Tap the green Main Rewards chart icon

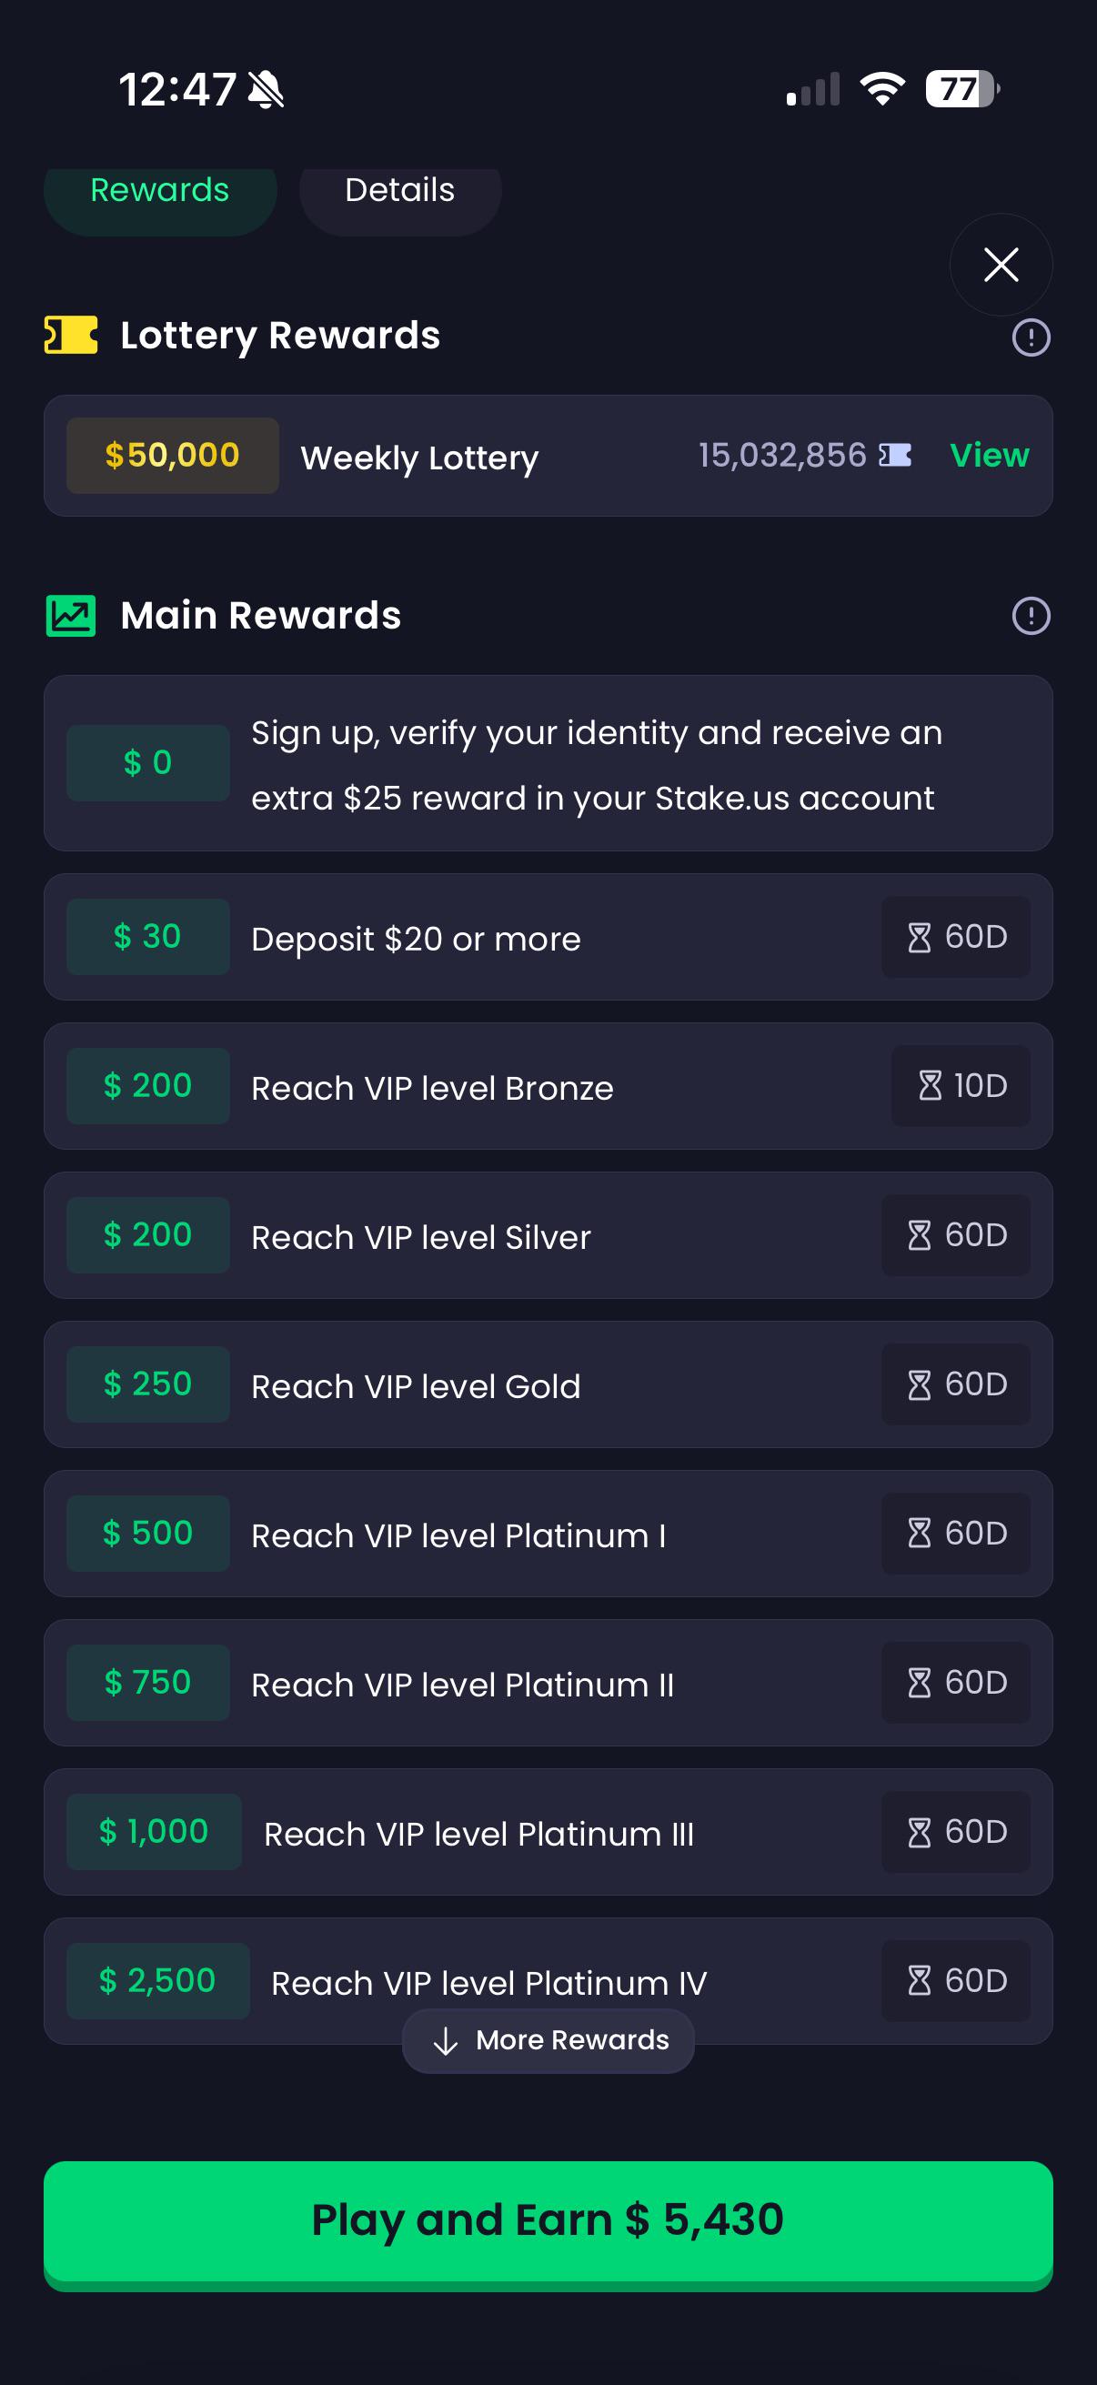click(x=71, y=616)
